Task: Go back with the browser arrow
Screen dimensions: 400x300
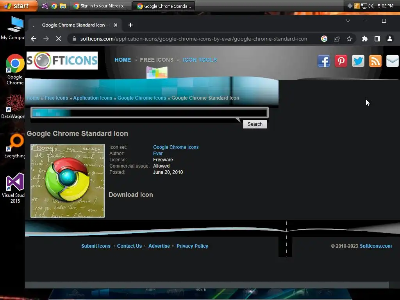Action: coord(34,39)
